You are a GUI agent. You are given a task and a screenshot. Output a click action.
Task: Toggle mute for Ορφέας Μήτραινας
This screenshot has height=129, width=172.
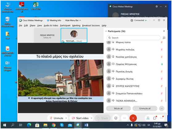pos(162,64)
